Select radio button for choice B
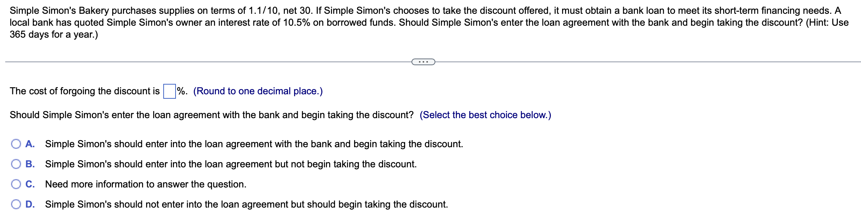 coord(16,164)
